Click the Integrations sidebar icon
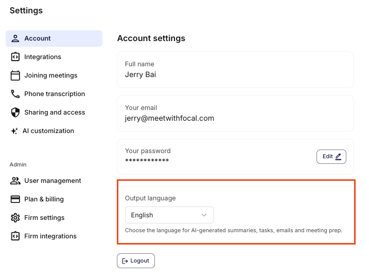Viewport: 369px width, 280px height. [15, 57]
